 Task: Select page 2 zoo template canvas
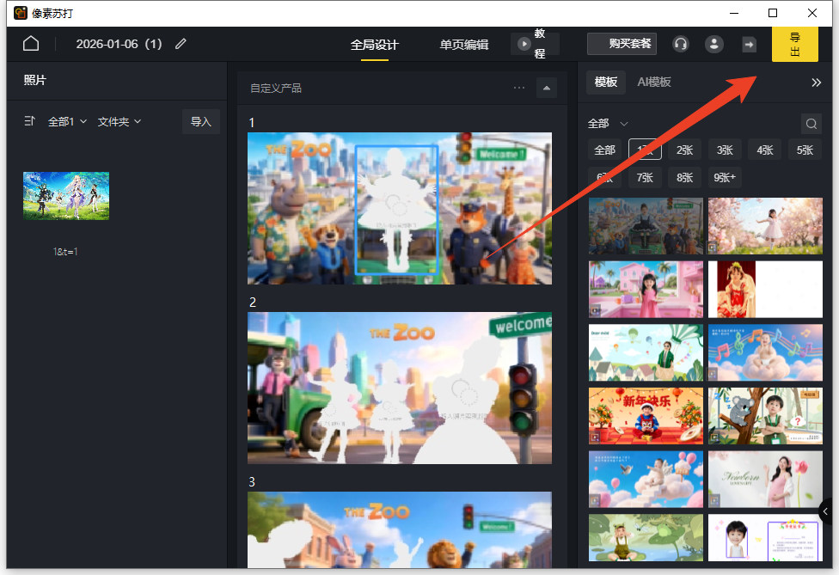[x=399, y=388]
